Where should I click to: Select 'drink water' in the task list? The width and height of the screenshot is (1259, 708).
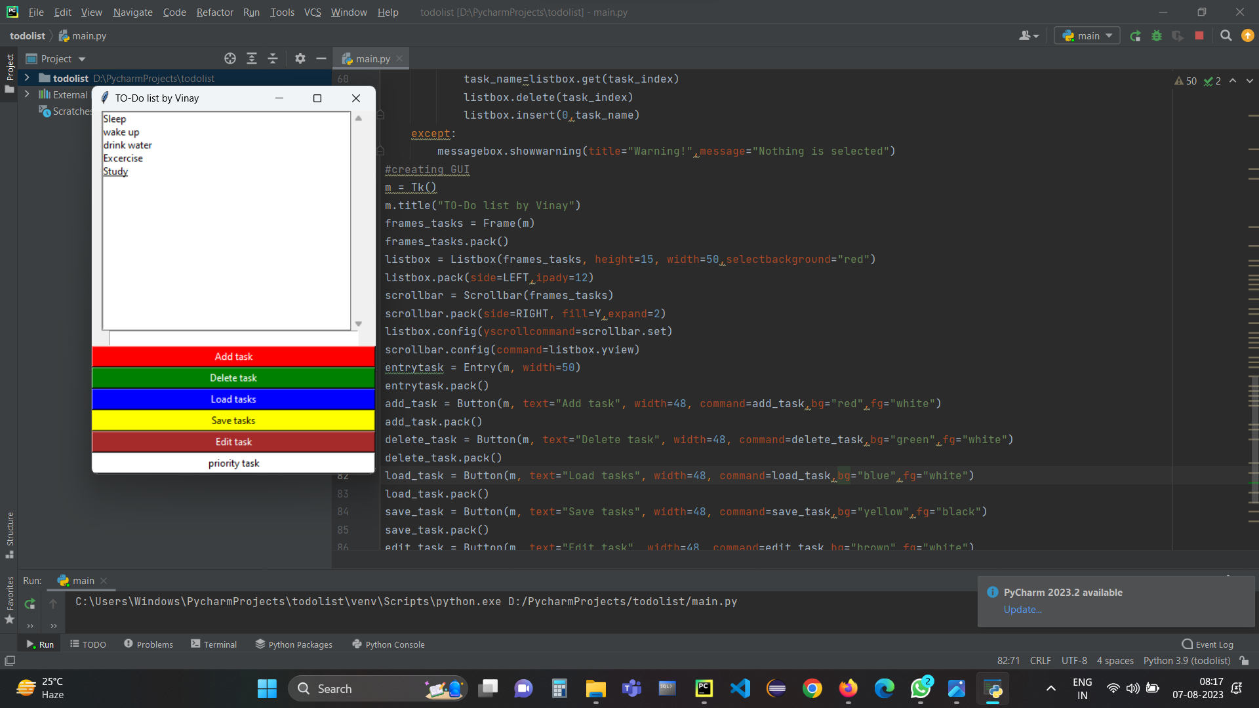(x=127, y=145)
